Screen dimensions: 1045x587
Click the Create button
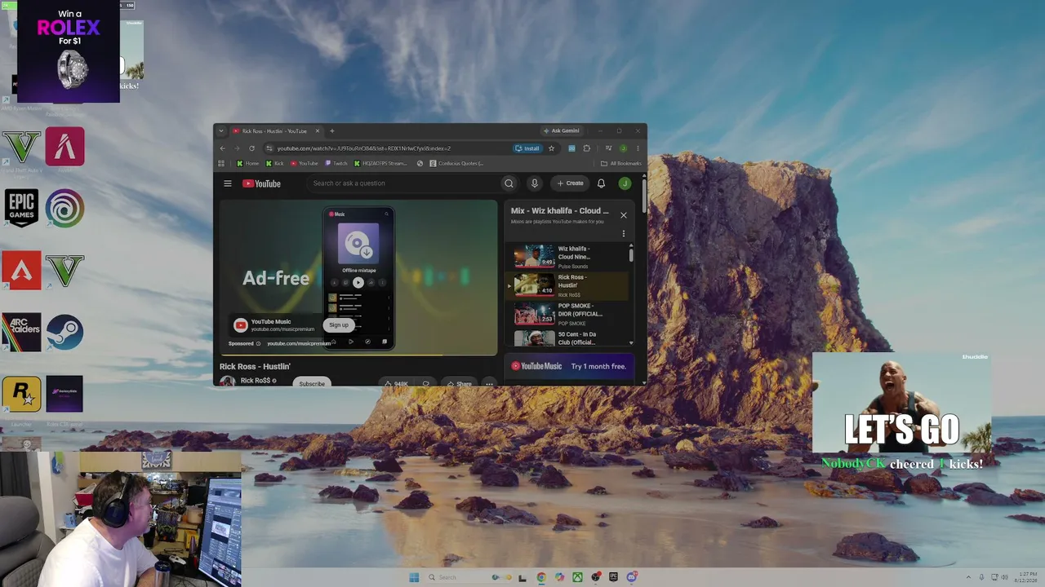pos(571,183)
